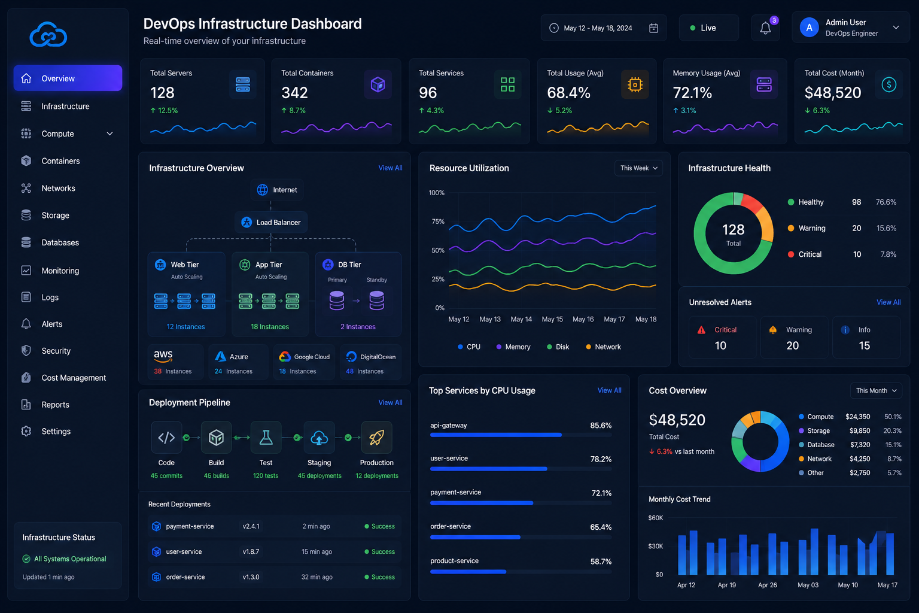
Task: Expand the Compute sidebar submenu chevron
Action: click(x=109, y=133)
